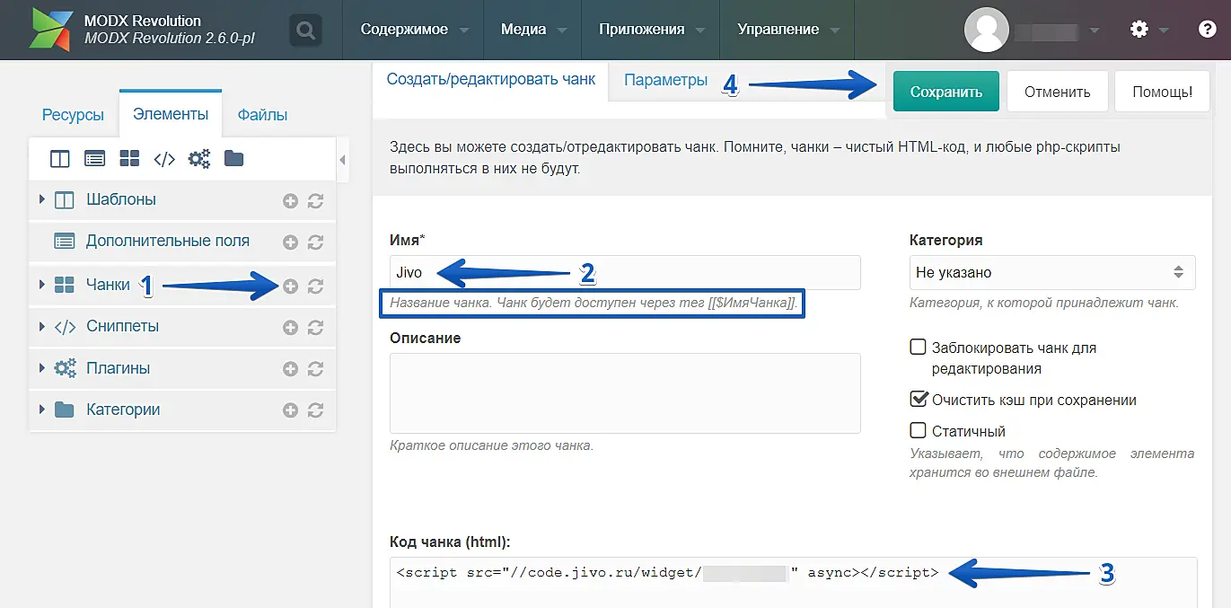
Task: Open the Категория dropdown
Action: (1051, 272)
